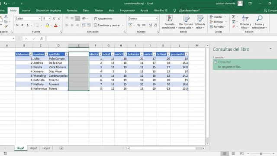Image resolution: width=277 pixels, height=156 pixels.
Task: Click the Format Painter brush icon
Action: pos(6,26)
